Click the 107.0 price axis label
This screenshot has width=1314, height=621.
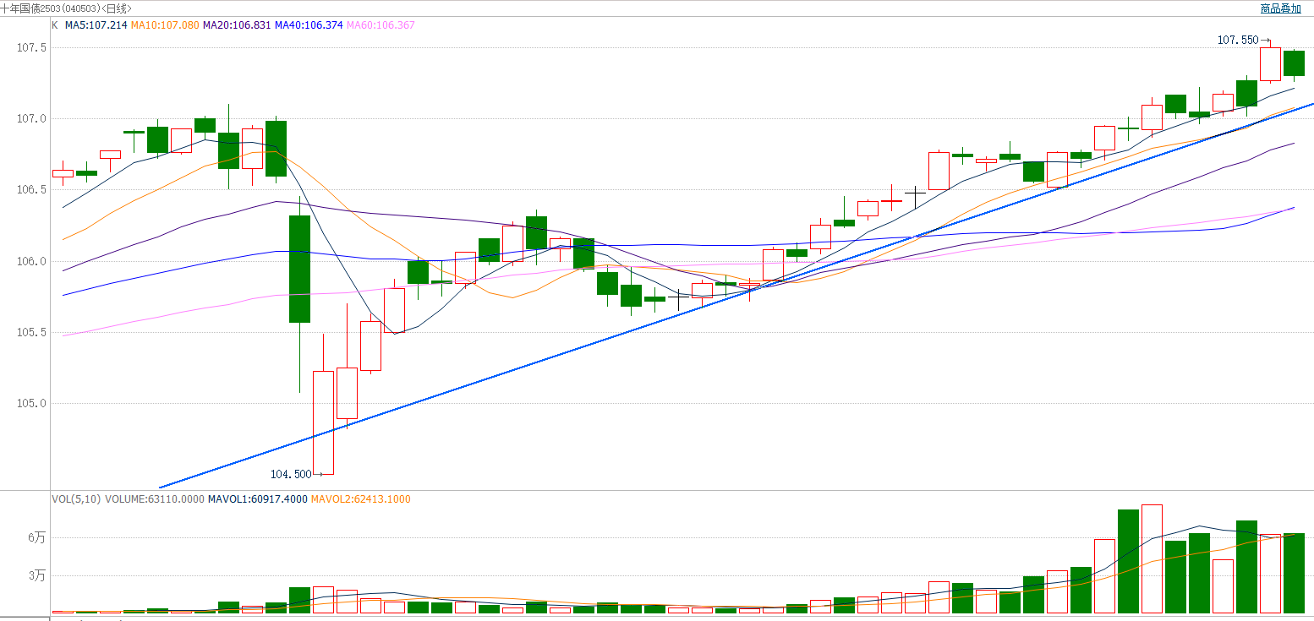pos(30,118)
